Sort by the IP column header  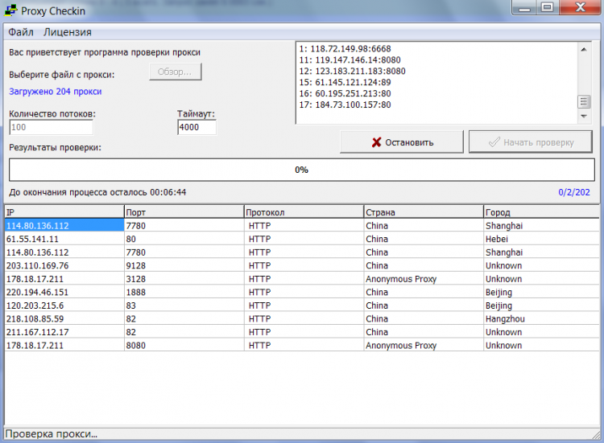[x=64, y=212]
